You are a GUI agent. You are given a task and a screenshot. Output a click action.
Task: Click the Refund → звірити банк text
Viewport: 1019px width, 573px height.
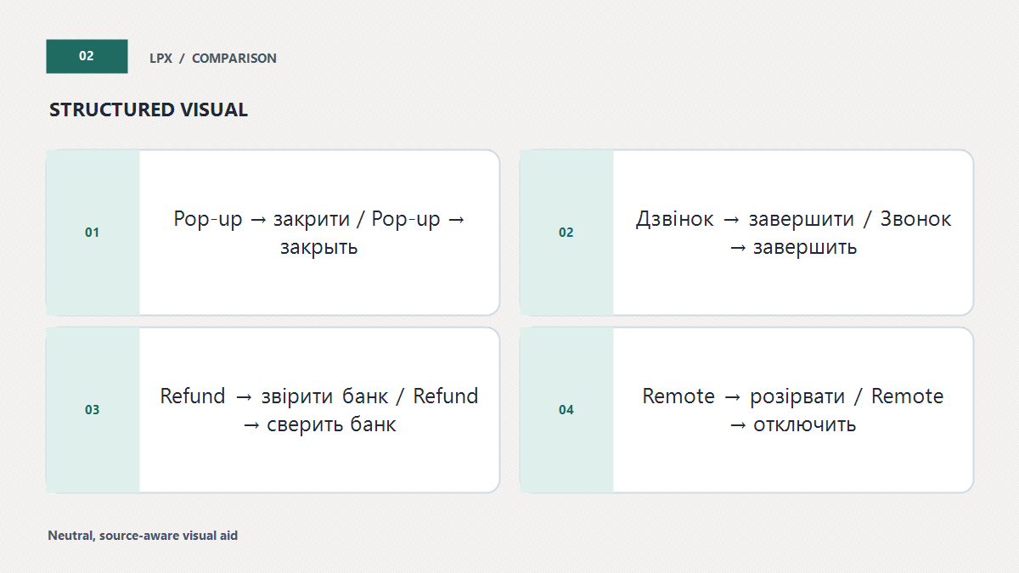point(274,396)
